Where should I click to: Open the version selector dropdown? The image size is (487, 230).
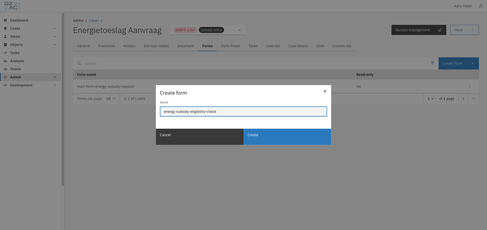[x=240, y=30]
